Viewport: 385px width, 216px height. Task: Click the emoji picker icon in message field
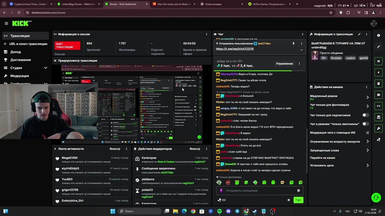point(298,190)
